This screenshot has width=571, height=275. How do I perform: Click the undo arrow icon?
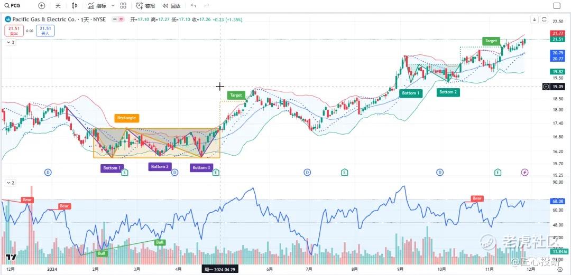pyautogui.click(x=194, y=6)
